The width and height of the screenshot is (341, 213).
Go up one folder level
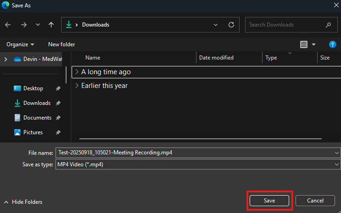point(51,25)
